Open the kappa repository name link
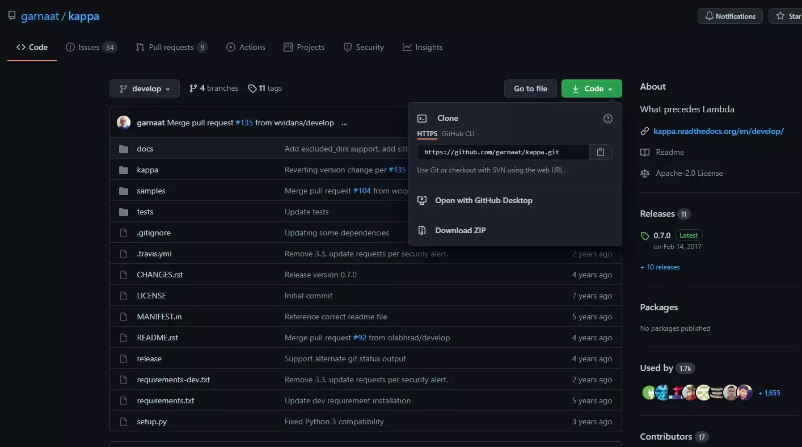 click(84, 16)
